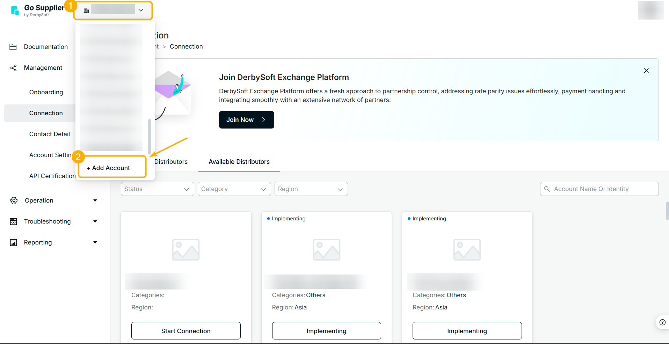Click Region: Asia on third card

pos(430,307)
